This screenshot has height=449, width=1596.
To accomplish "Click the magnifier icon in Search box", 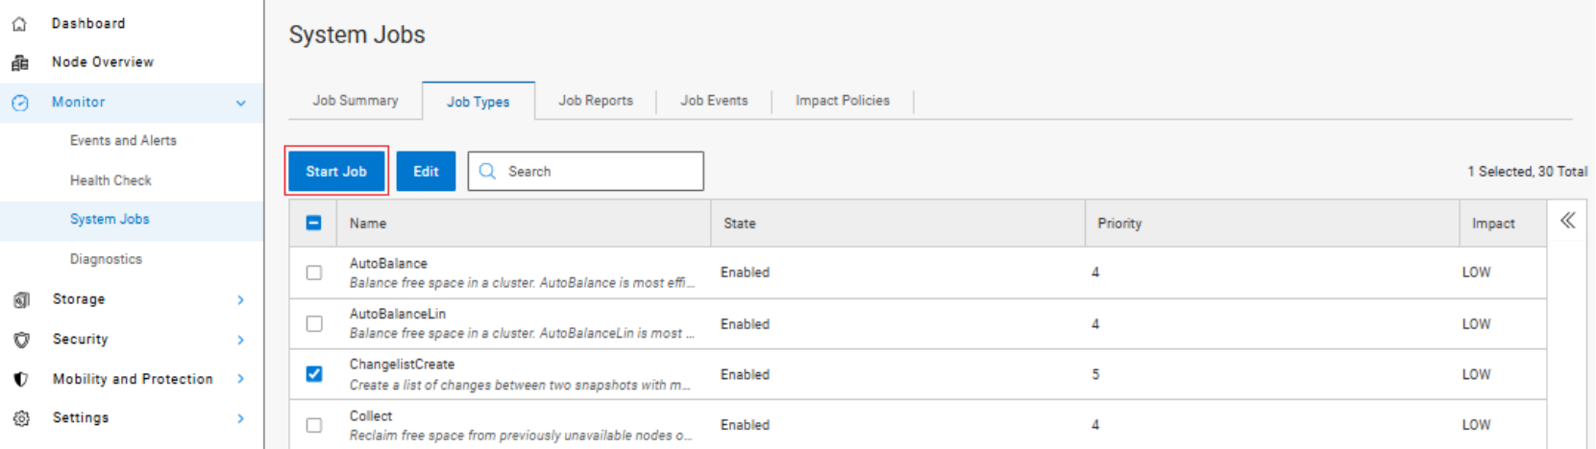I will pos(487,171).
